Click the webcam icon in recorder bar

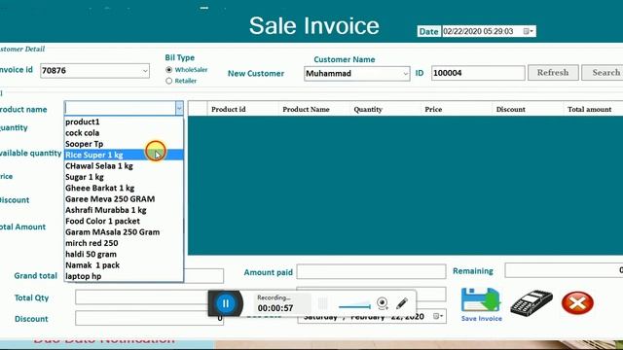[383, 303]
